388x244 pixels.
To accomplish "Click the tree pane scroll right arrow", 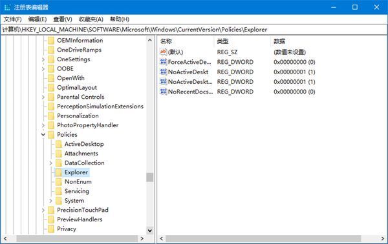I will [x=142, y=239].
